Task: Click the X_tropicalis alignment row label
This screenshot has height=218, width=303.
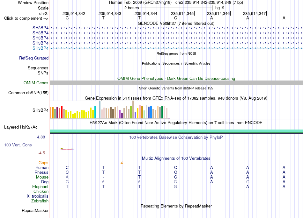Action: pos(38,196)
